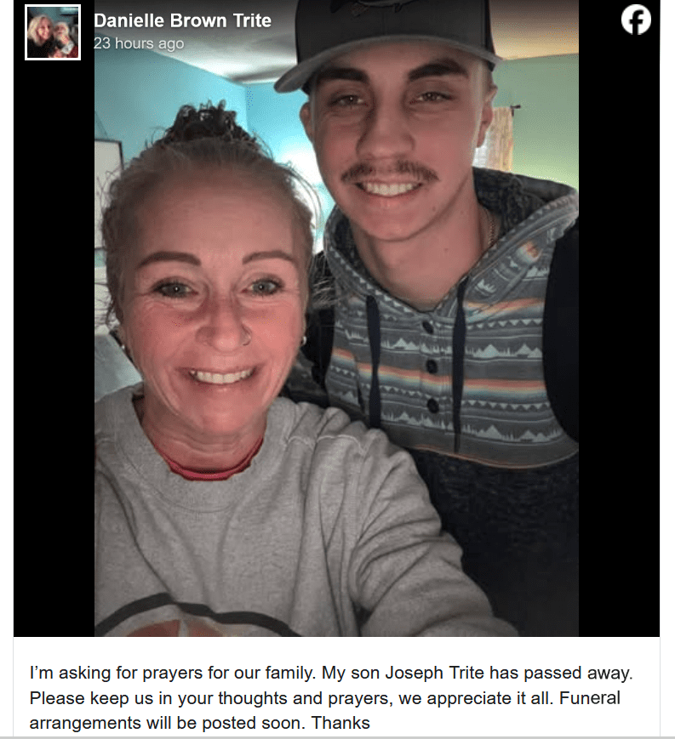Click the Facebook logo icon
The height and width of the screenshot is (739, 675).
[x=636, y=20]
